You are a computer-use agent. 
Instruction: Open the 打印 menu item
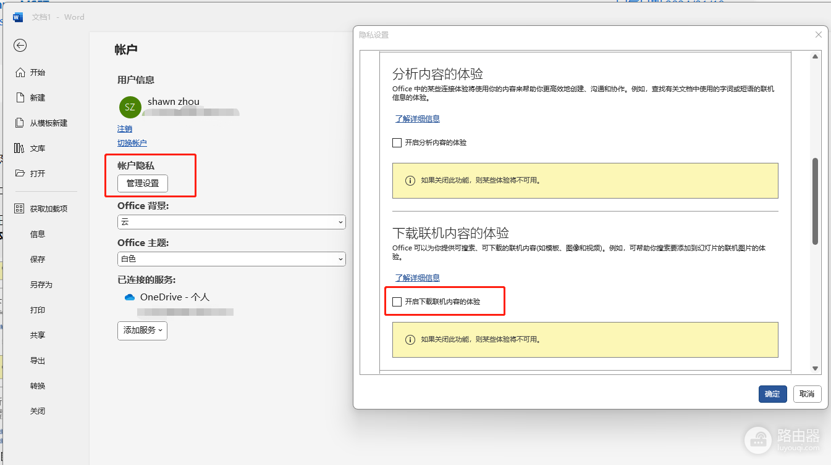coord(38,310)
